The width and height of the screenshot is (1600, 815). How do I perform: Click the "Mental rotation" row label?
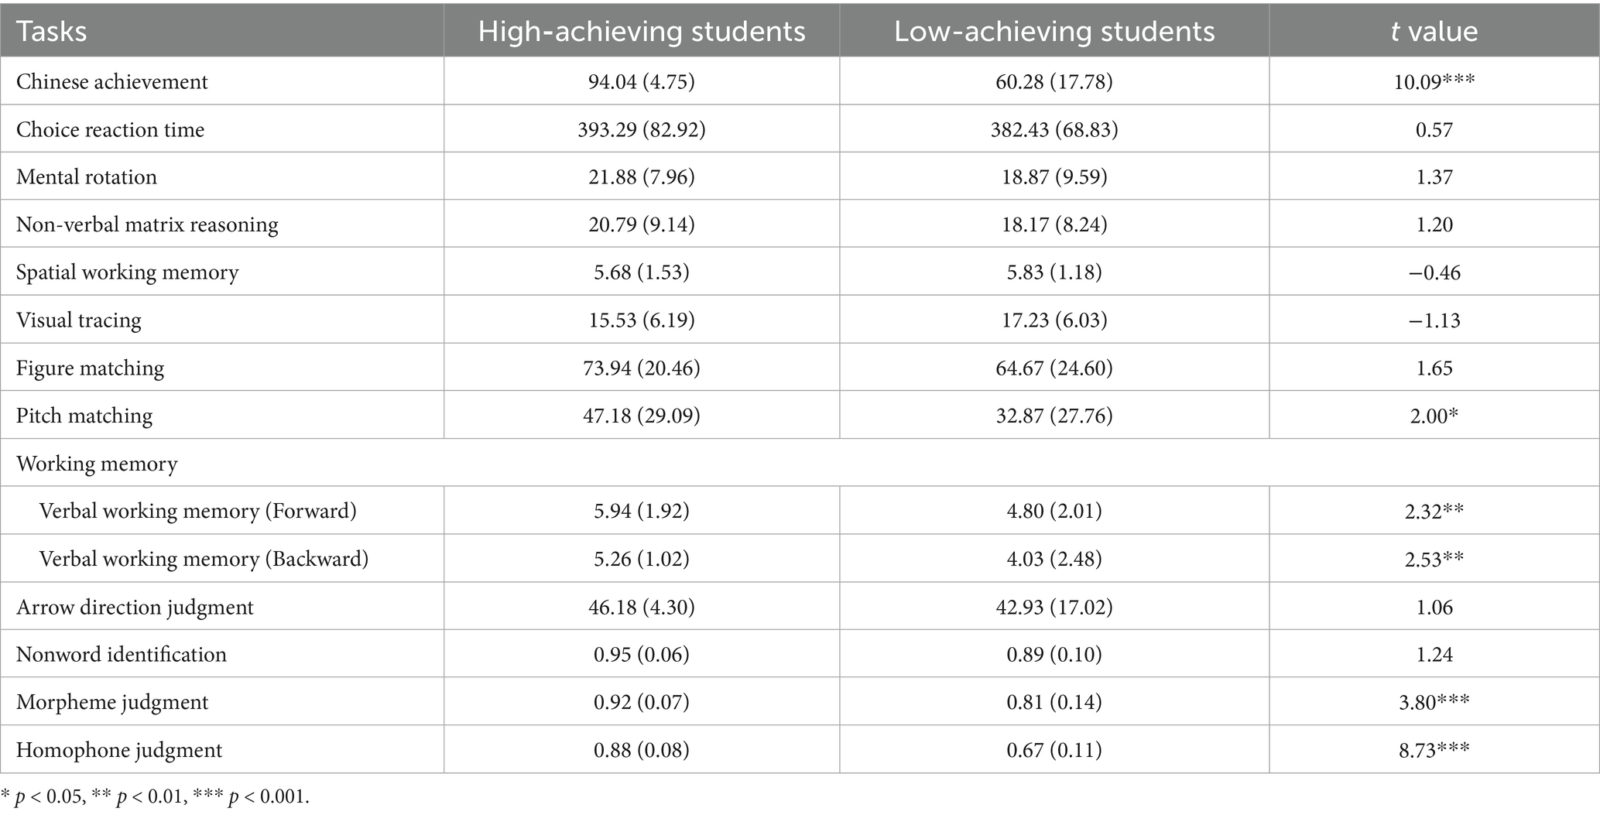coord(87,177)
